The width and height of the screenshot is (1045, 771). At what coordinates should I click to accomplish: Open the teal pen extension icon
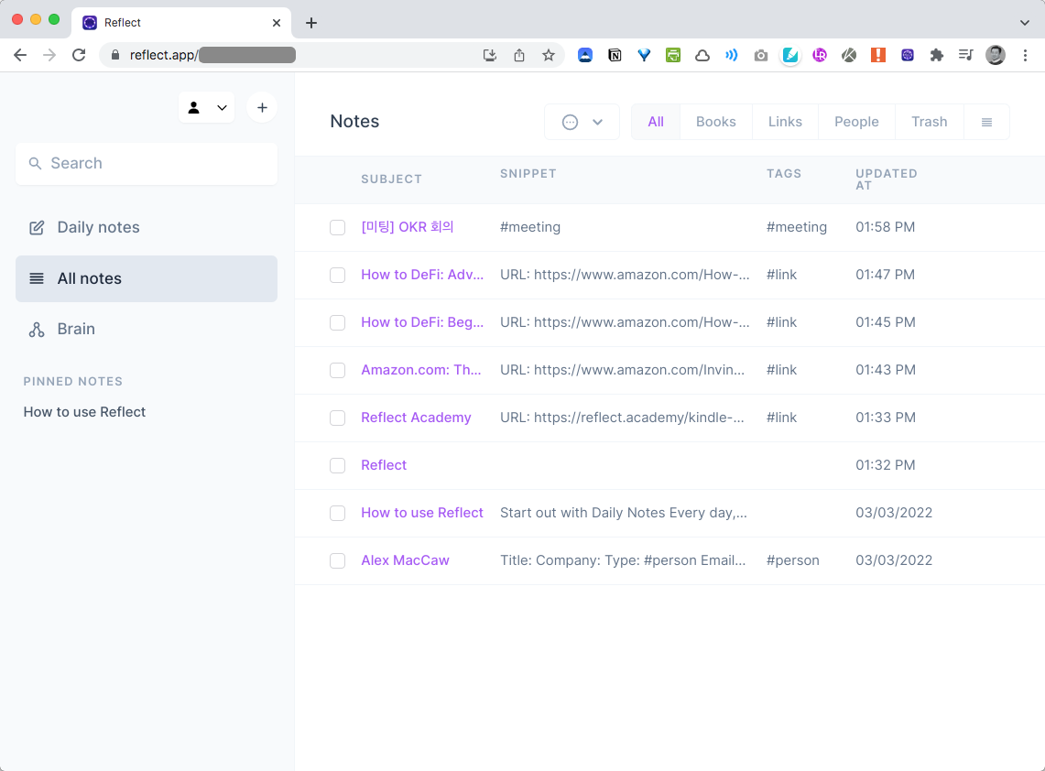point(790,55)
